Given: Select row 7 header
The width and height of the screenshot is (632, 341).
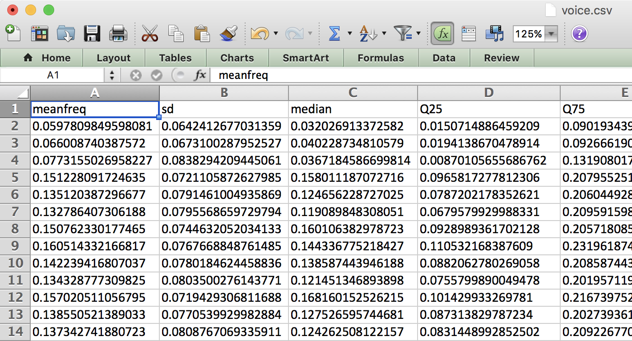Looking at the screenshot, I should click(15, 212).
